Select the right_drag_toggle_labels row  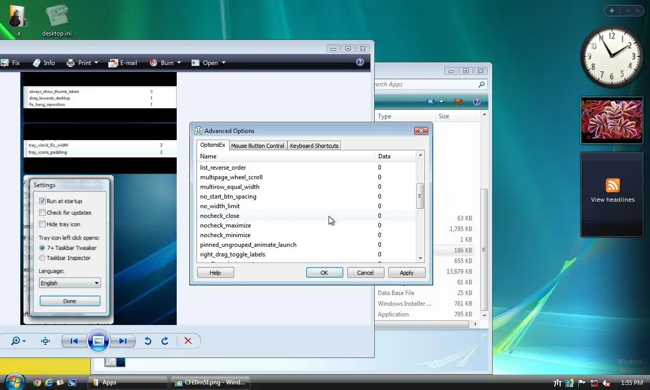point(307,254)
